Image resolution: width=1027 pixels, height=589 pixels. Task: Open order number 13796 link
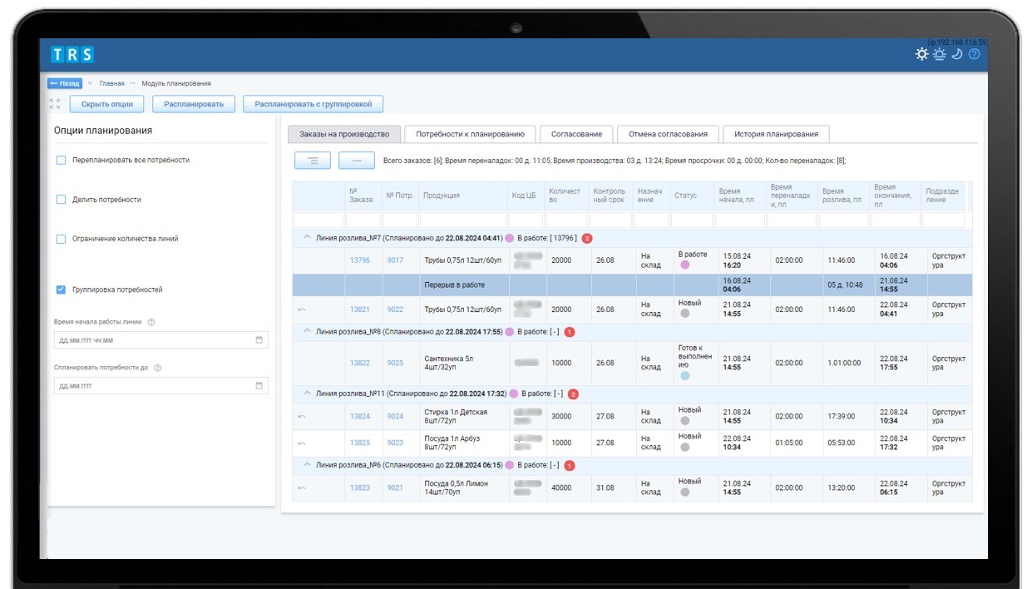[x=360, y=260]
